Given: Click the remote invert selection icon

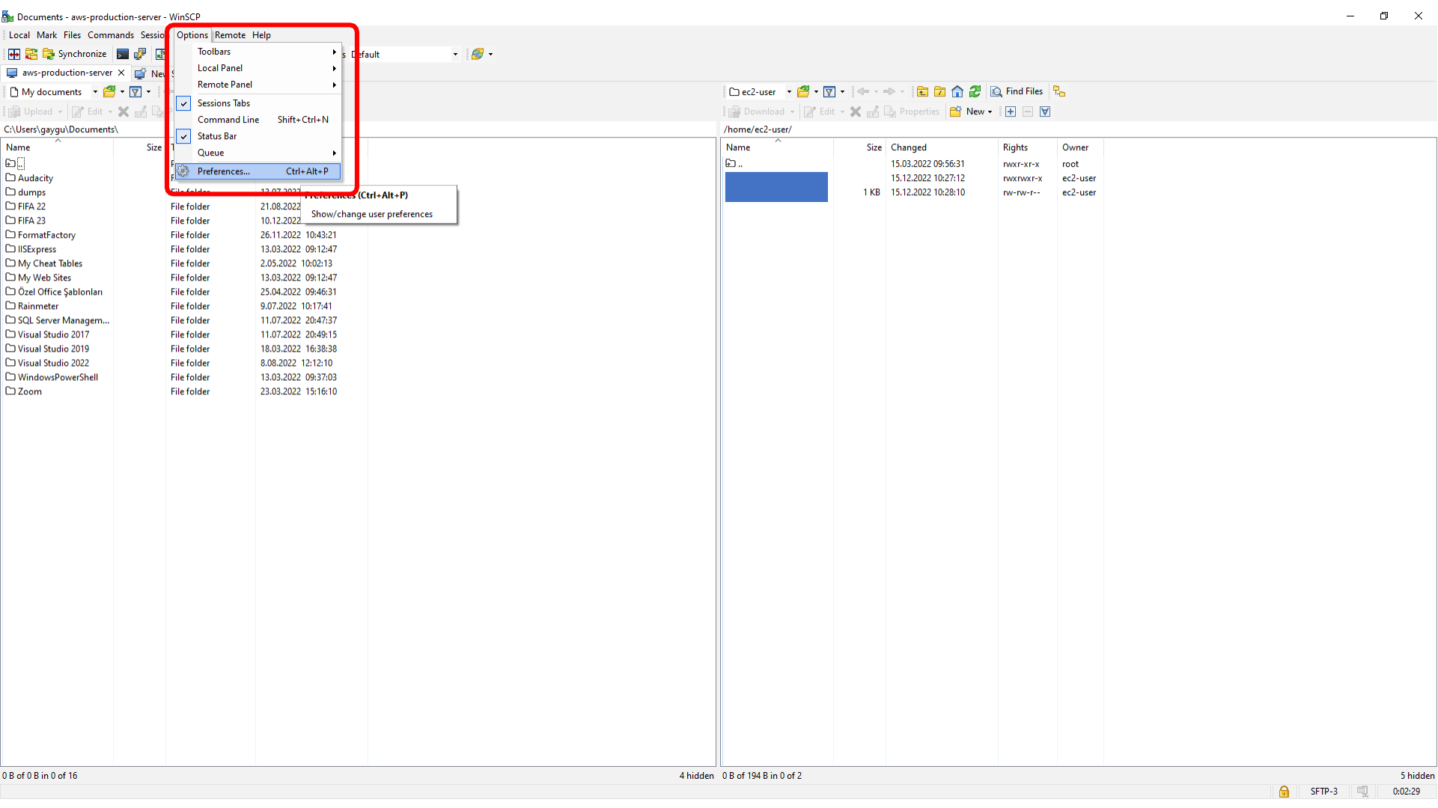Looking at the screenshot, I should tap(1045, 111).
